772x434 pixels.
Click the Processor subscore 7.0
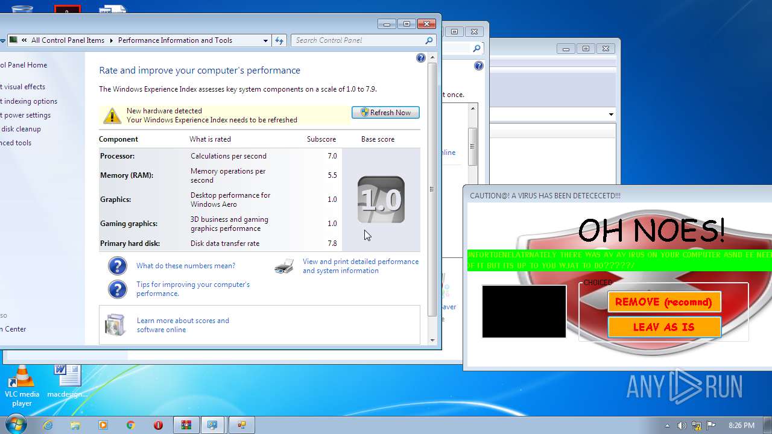pyautogui.click(x=332, y=156)
